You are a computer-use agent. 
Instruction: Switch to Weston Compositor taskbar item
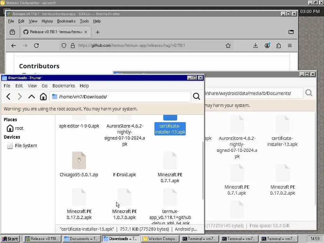coord(160,239)
